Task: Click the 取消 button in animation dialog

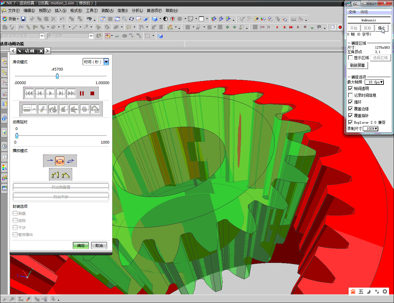Action: (x=99, y=245)
